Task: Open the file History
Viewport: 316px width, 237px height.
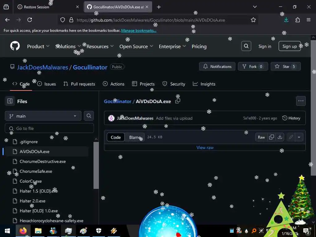Action: [x=291, y=118]
